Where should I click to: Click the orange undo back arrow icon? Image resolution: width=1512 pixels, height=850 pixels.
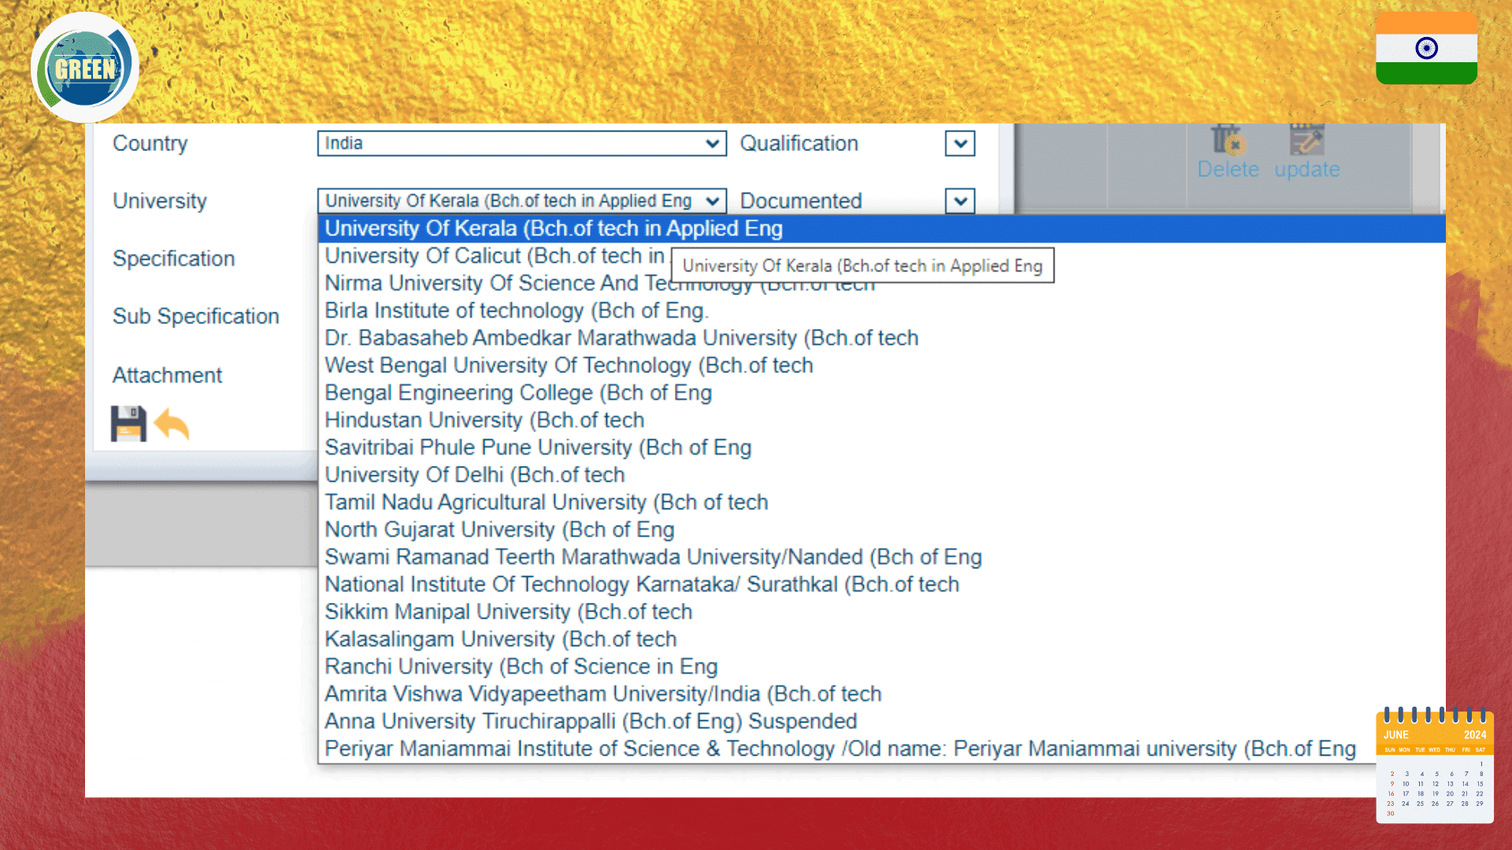point(172,424)
